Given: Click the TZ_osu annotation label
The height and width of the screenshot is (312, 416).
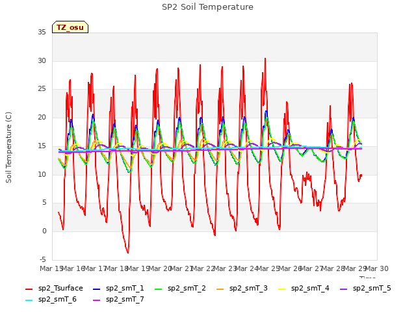Looking at the screenshot, I should 70,27.
